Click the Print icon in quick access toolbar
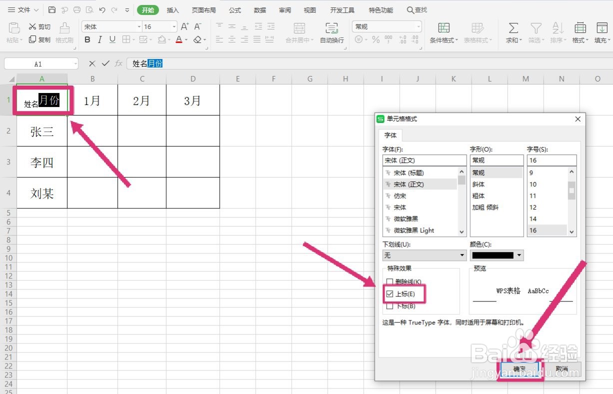Viewport: 613px width, 394px height. [77, 10]
